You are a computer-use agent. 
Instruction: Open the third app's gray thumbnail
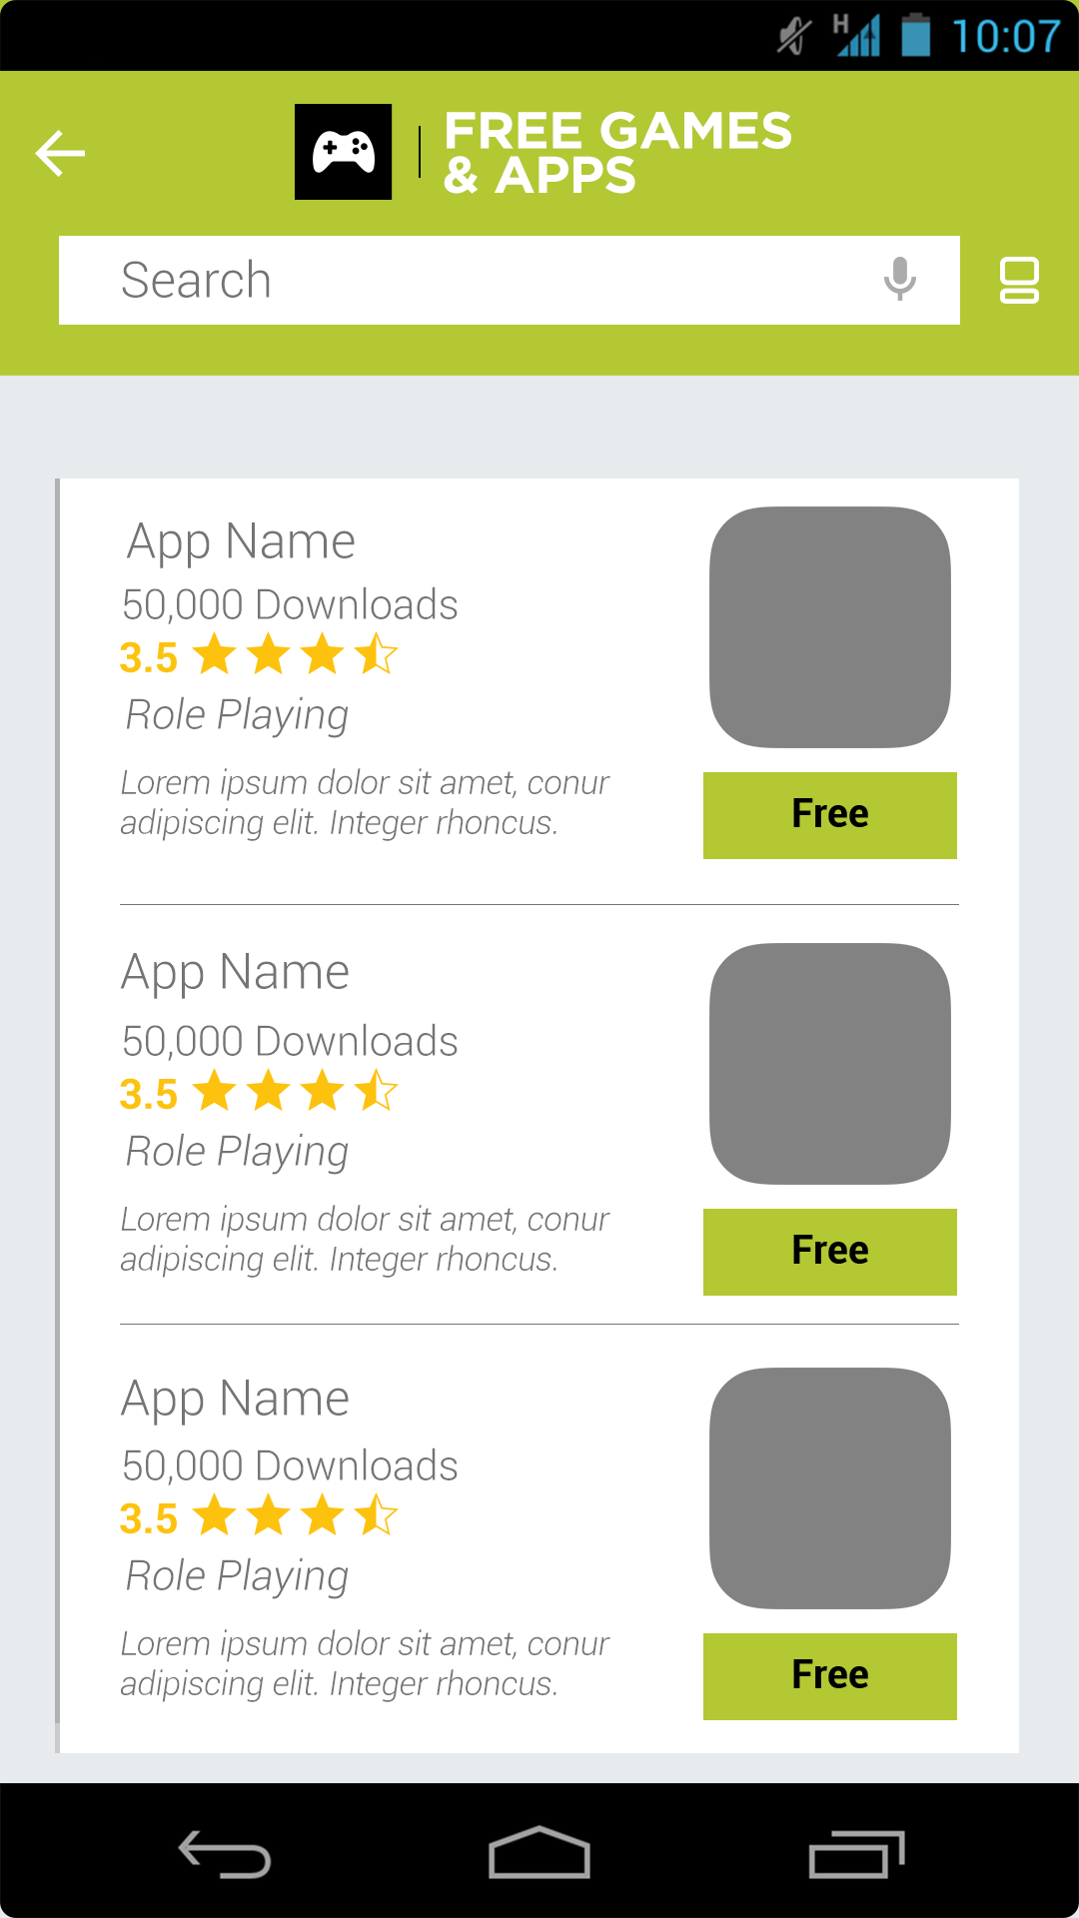[830, 1488]
